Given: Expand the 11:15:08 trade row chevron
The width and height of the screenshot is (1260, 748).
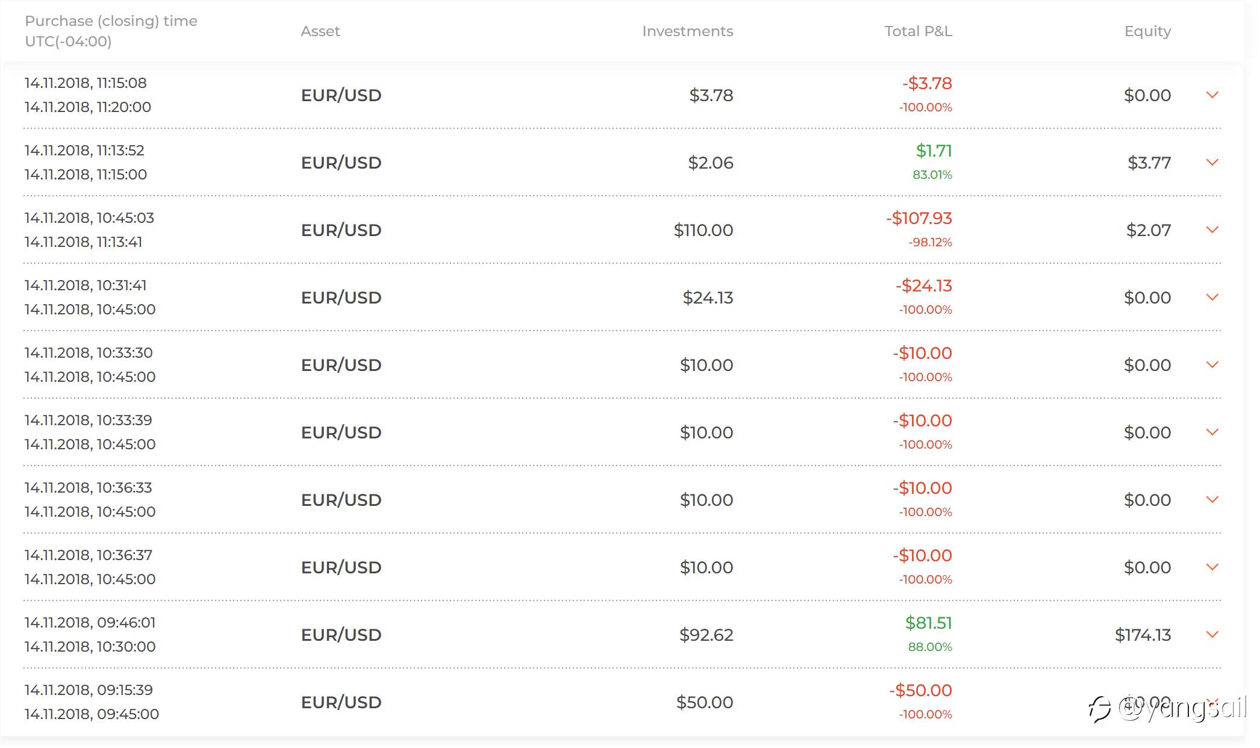Looking at the screenshot, I should (1212, 95).
